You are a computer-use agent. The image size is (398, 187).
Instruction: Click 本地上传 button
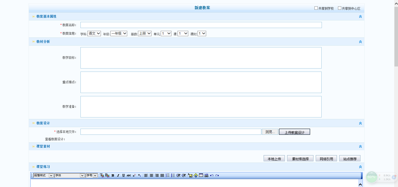point(274,158)
